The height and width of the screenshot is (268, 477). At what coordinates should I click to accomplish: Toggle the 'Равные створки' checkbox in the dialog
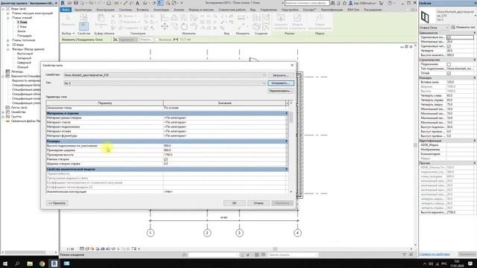click(x=165, y=159)
